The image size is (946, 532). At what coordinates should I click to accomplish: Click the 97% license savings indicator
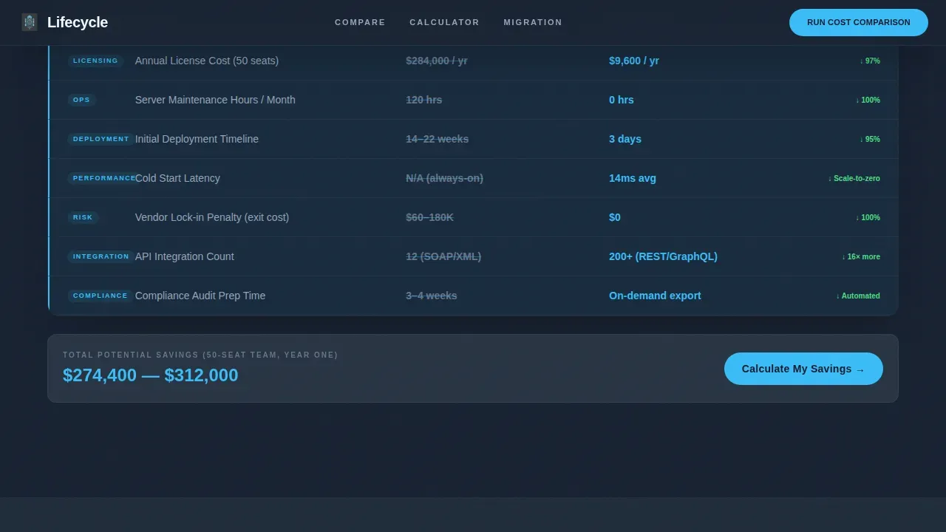click(870, 61)
